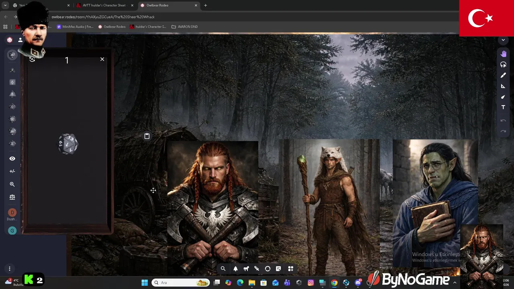Open the search dock tool
The height and width of the screenshot is (289, 514).
[x=223, y=269]
